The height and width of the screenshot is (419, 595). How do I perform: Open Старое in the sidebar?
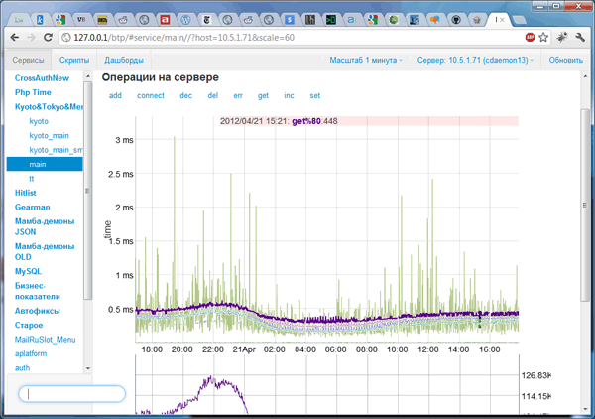click(x=29, y=325)
